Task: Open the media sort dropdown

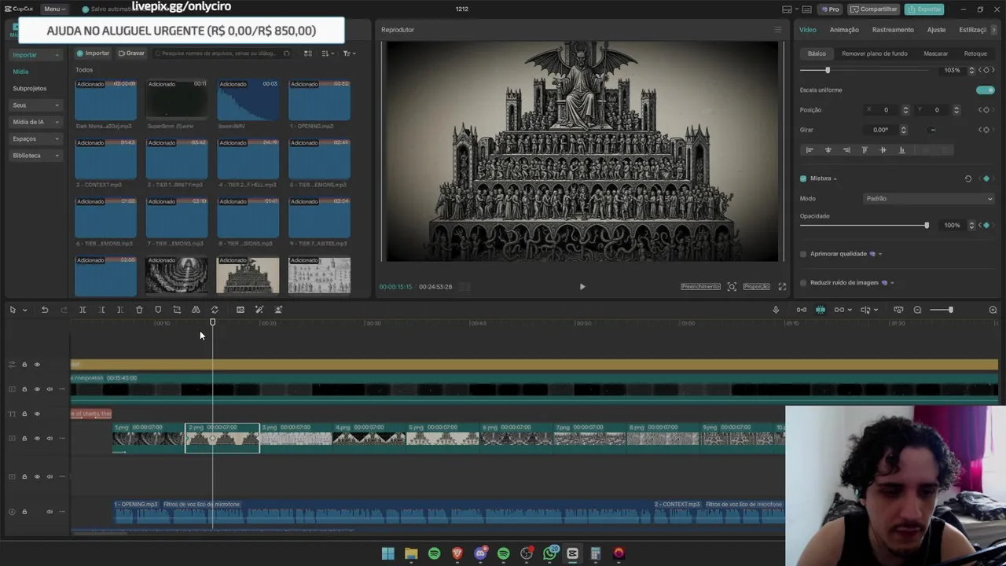Action: [328, 53]
